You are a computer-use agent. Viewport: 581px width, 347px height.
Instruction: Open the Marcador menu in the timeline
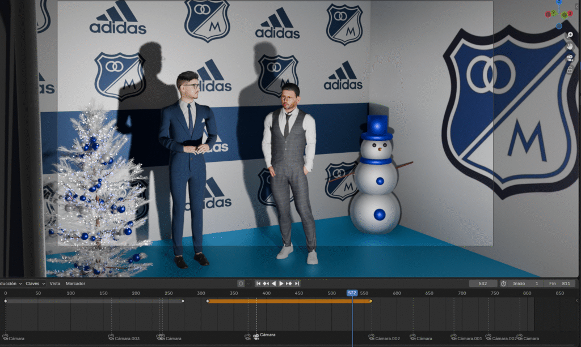75,283
